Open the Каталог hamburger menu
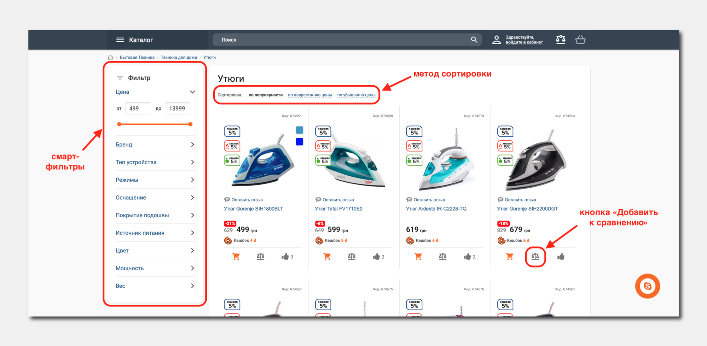The image size is (707, 346). pos(120,40)
